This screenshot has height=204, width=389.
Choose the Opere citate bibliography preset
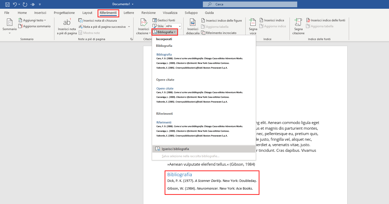pos(200,95)
